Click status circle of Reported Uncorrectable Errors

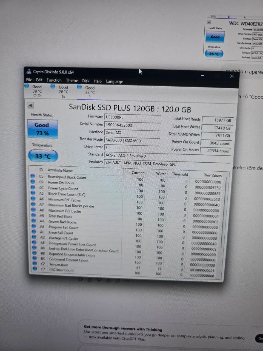35,253
